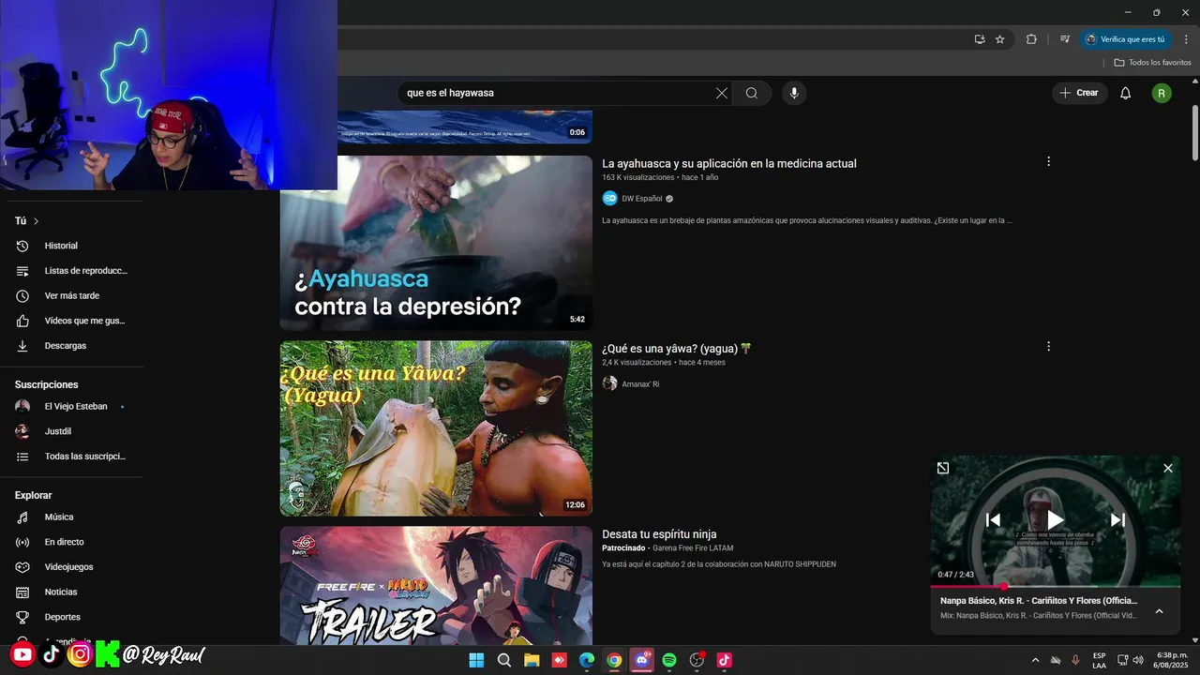
Task: Open File Explorer from taskbar
Action: point(532,660)
